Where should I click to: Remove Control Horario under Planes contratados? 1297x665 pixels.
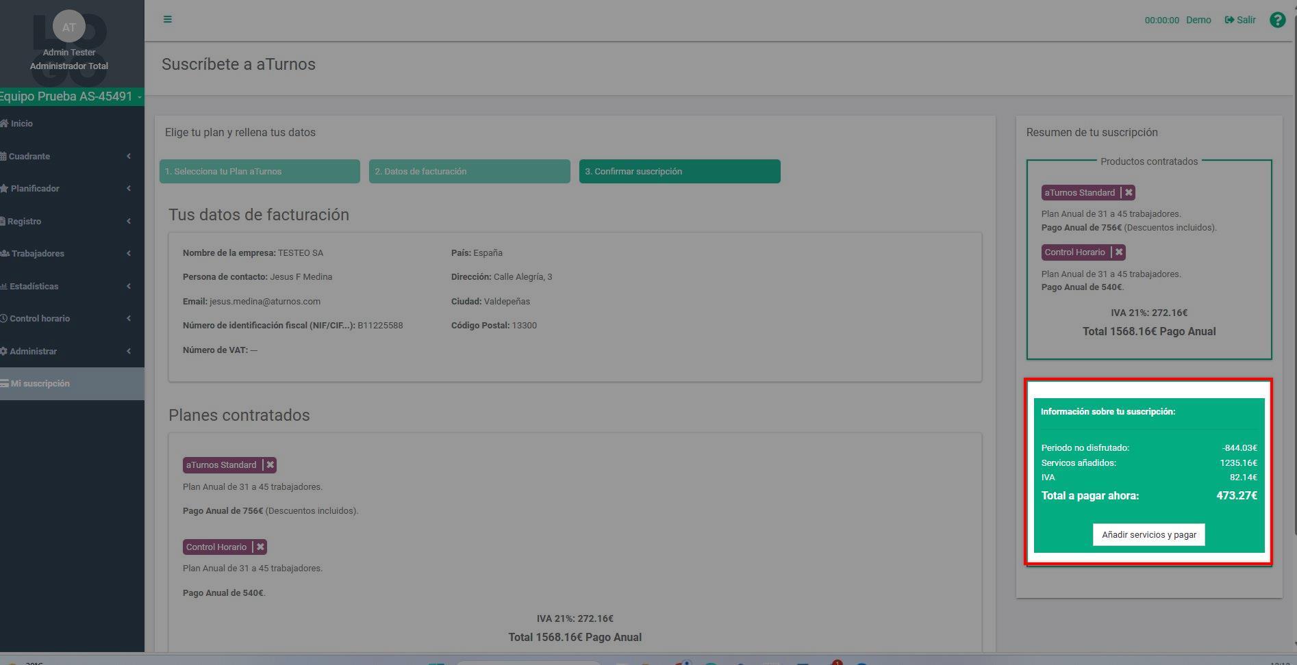[x=260, y=547]
